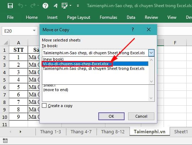Image resolution: width=192 pixels, height=145 pixels.
Task: Tick the Create a copy checkbox
Action: (44, 106)
